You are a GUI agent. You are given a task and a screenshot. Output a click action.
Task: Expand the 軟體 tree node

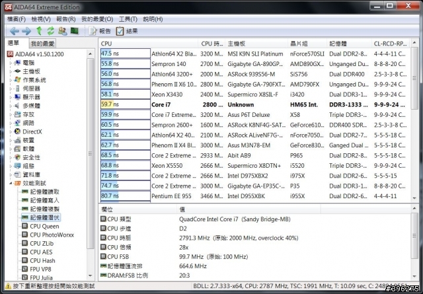tap(11, 149)
